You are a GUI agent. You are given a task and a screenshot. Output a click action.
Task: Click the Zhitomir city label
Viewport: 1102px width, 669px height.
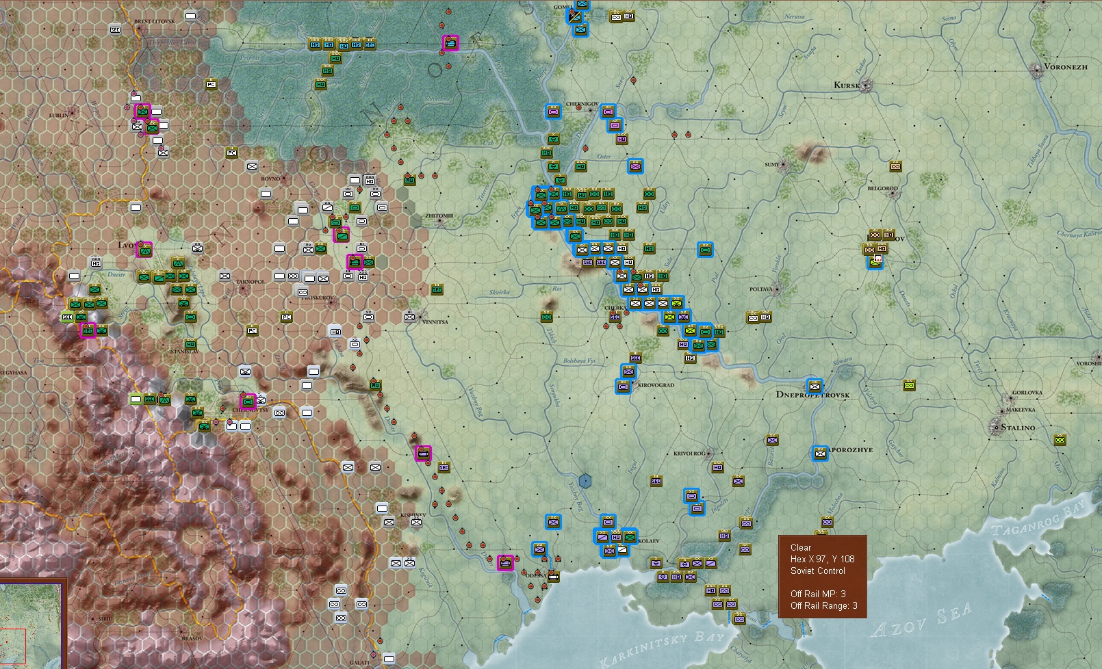(439, 215)
